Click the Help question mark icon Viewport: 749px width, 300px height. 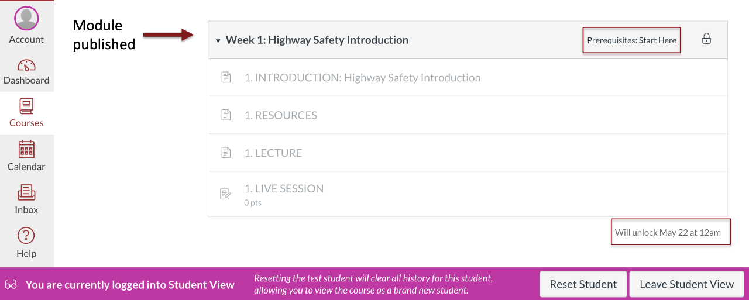(26, 236)
